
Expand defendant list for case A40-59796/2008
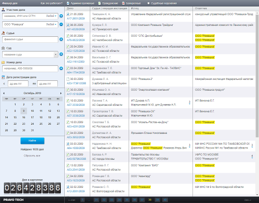252,156
